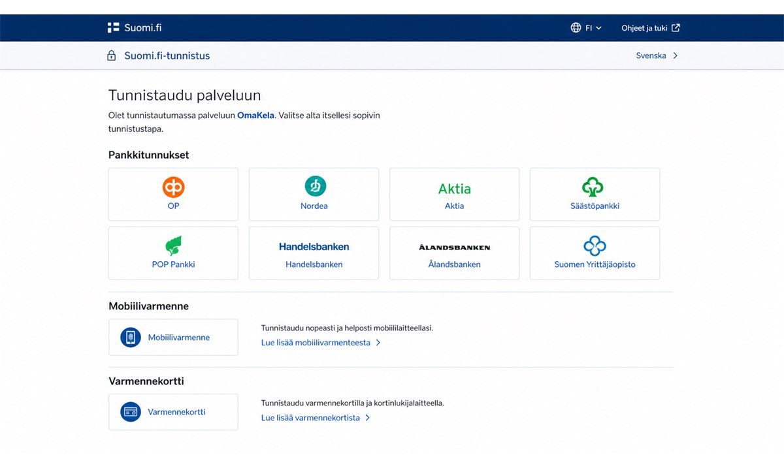Screen dimensions: 784x470
Task: Choose the Nordea bank label
Action: (x=314, y=206)
